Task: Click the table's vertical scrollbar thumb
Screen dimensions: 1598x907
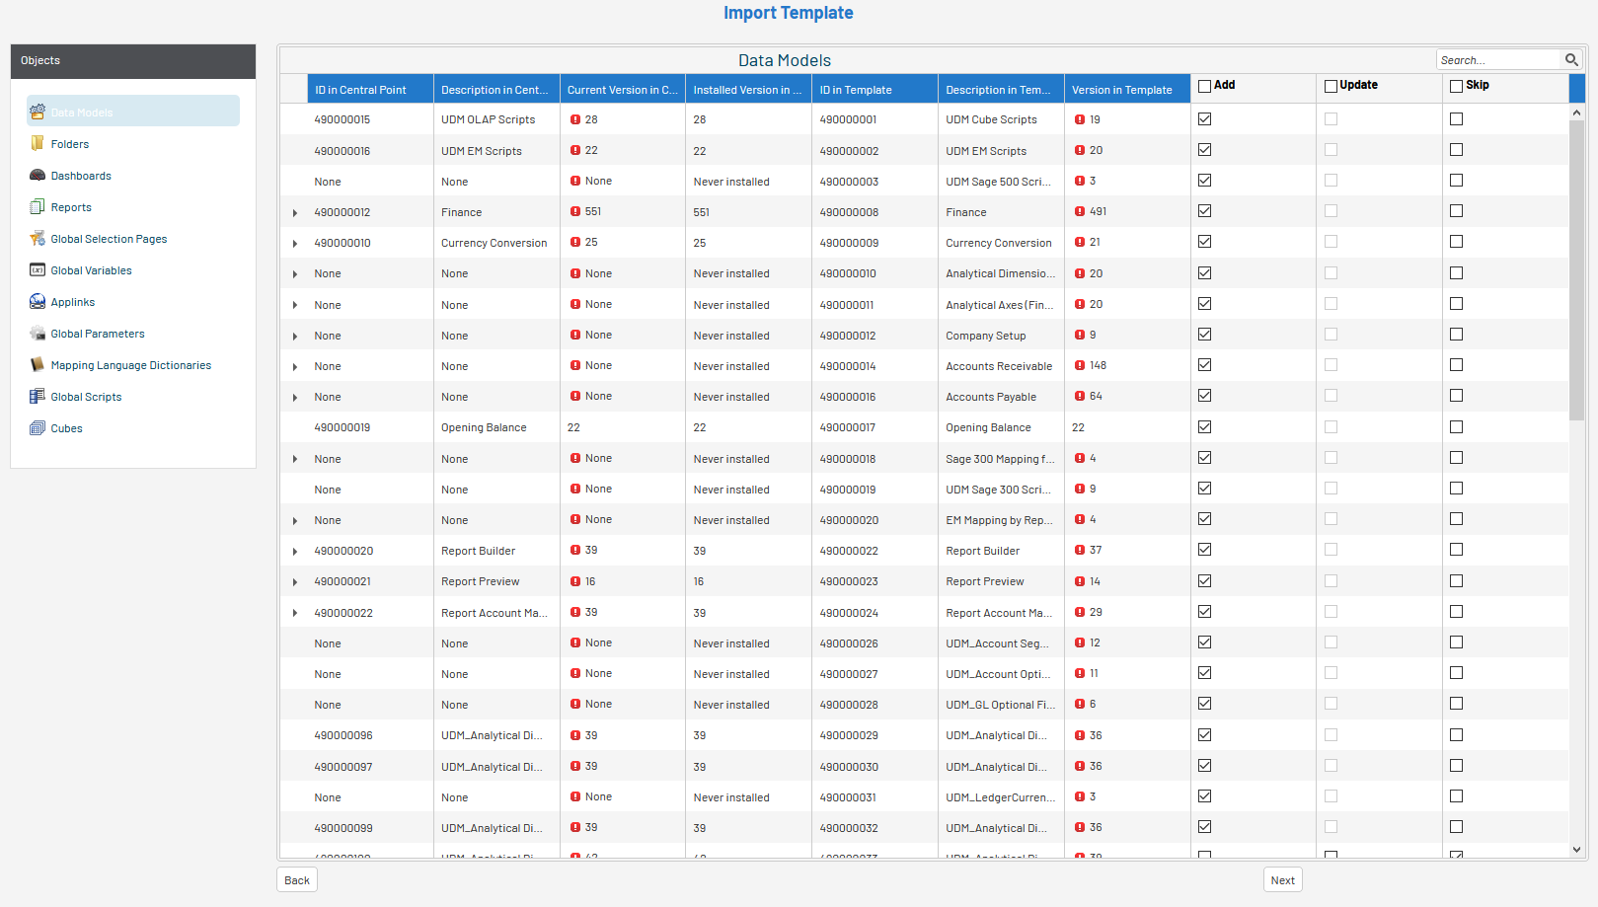Action: pos(1576,266)
